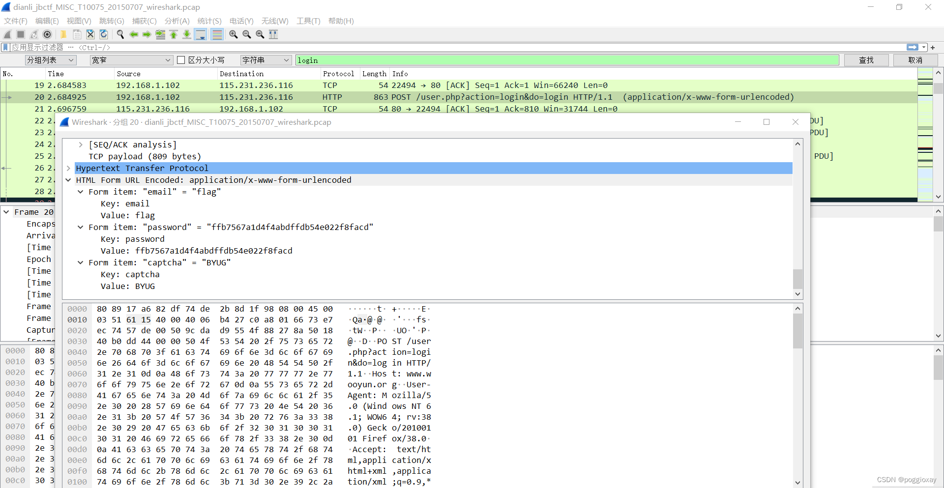Open the 宽窄 character width dropdown
This screenshot has height=488, width=944.
tap(131, 60)
